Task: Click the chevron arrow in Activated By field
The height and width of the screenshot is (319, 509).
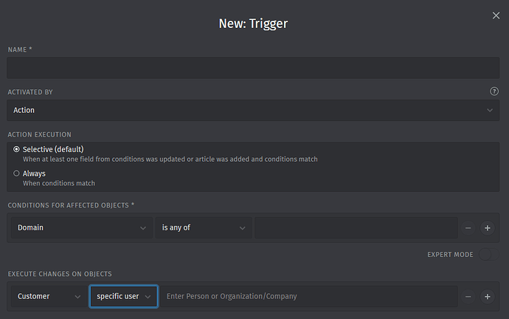Action: pyautogui.click(x=490, y=111)
